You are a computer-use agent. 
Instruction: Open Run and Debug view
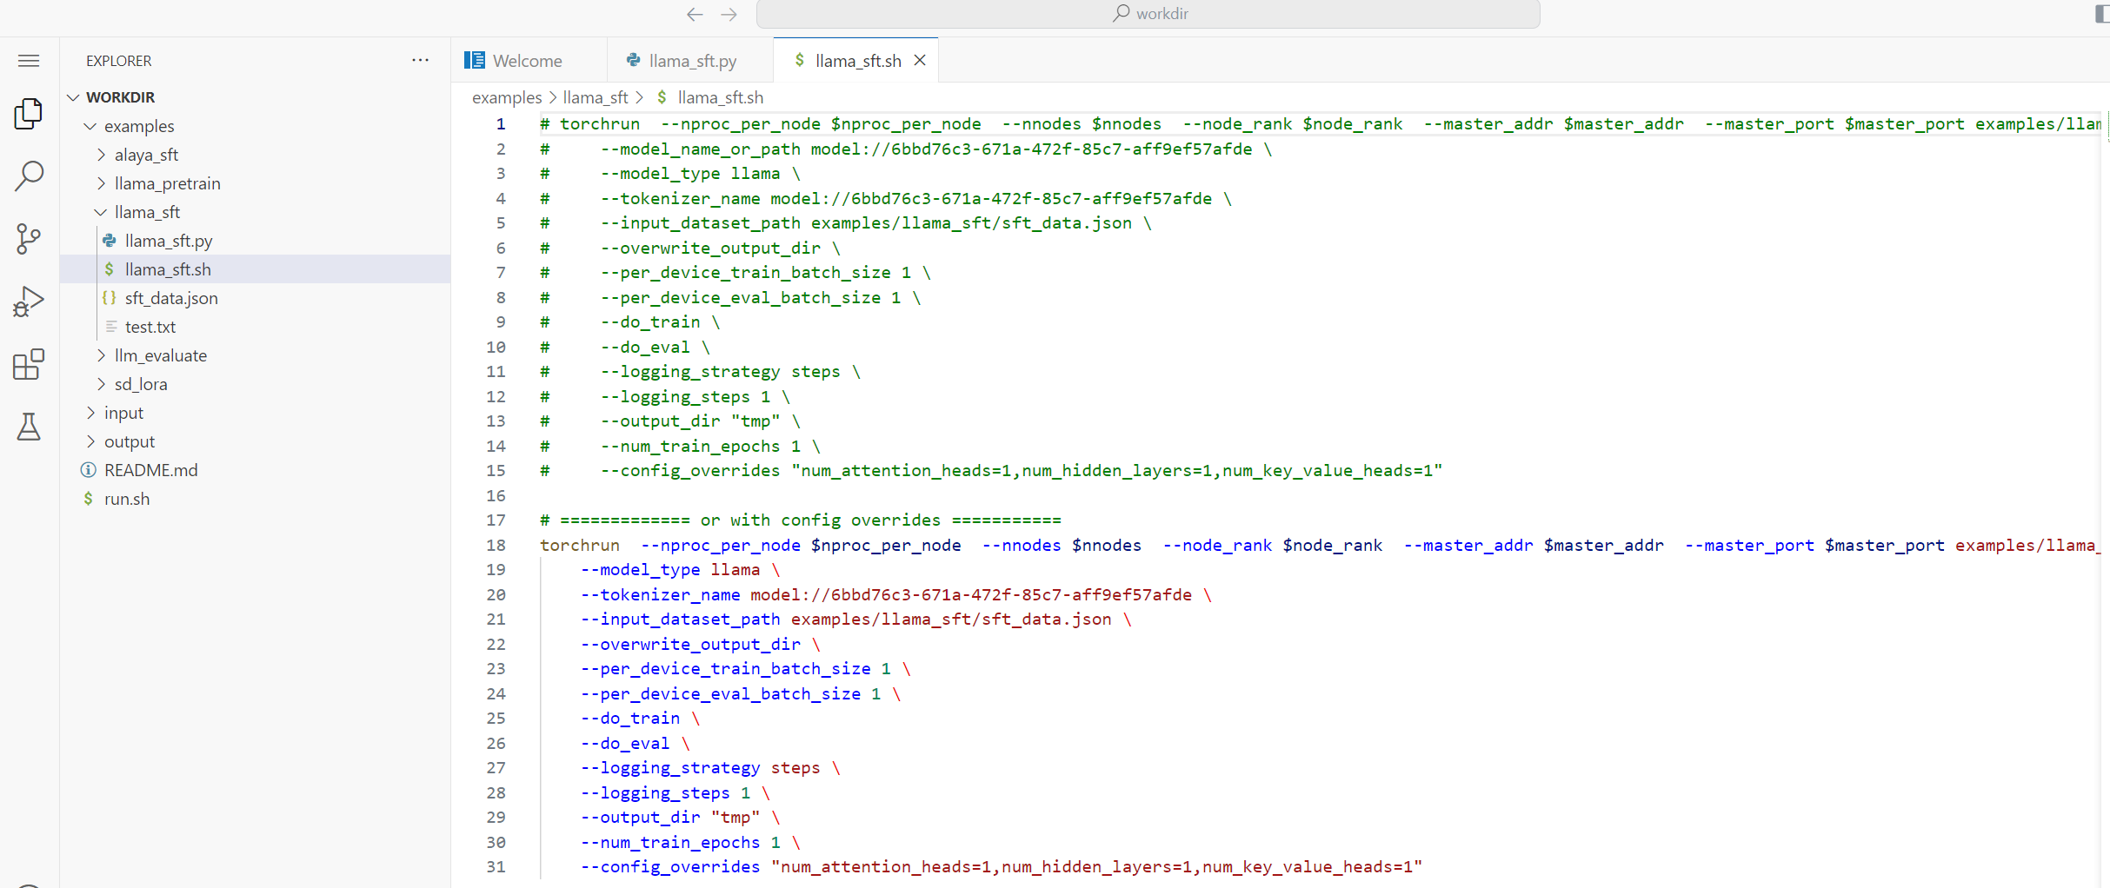click(x=29, y=302)
